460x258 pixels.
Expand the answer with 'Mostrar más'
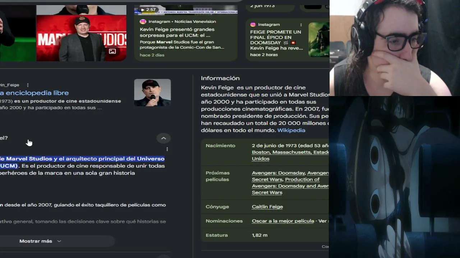pyautogui.click(x=40, y=241)
